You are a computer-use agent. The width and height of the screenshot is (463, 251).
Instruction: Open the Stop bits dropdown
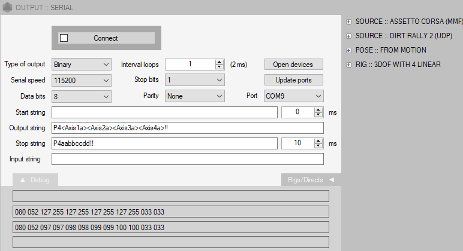pyautogui.click(x=194, y=80)
